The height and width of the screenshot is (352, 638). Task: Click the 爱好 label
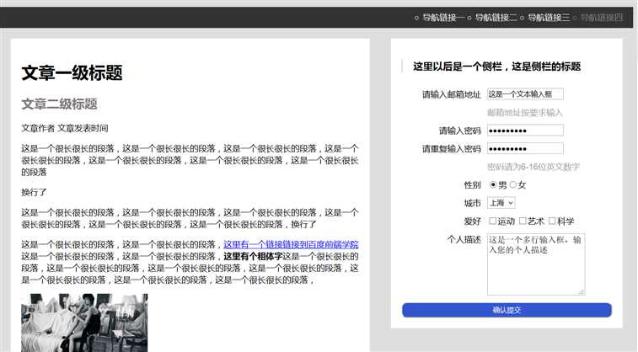(x=473, y=221)
